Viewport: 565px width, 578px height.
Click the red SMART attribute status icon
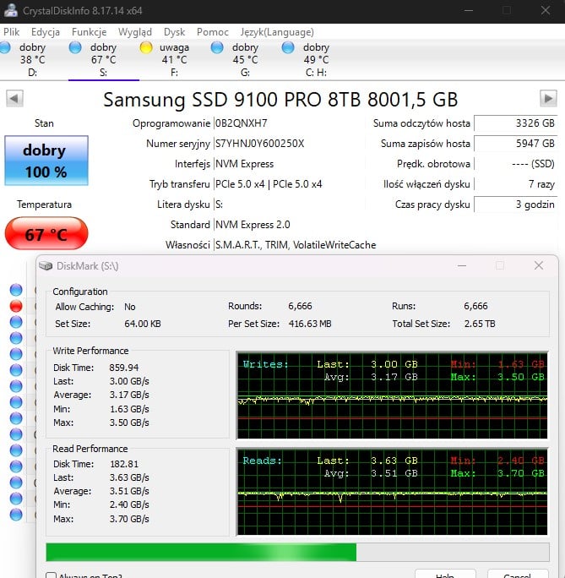coord(16,306)
